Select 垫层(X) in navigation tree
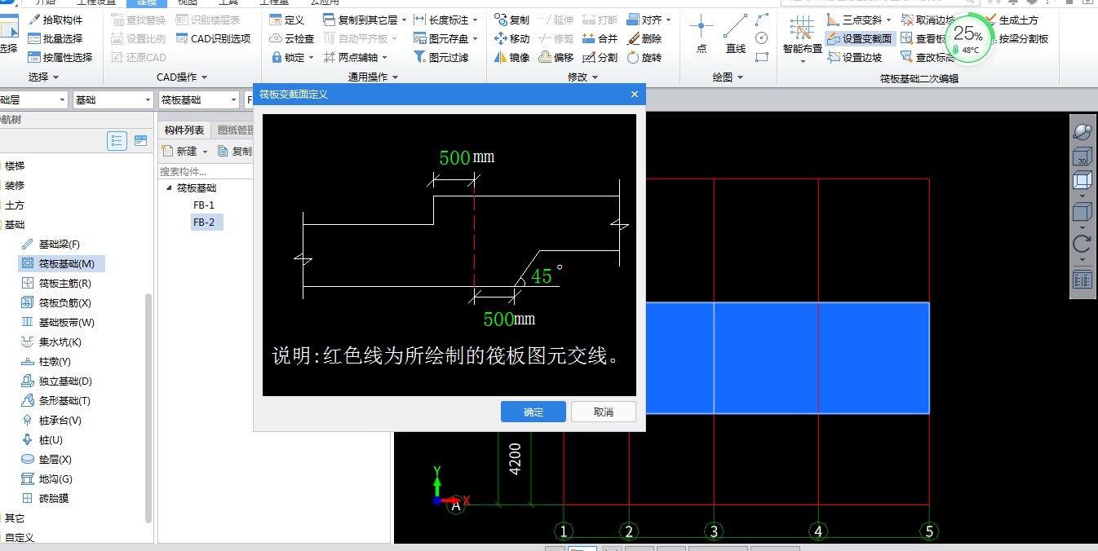 (x=46, y=460)
